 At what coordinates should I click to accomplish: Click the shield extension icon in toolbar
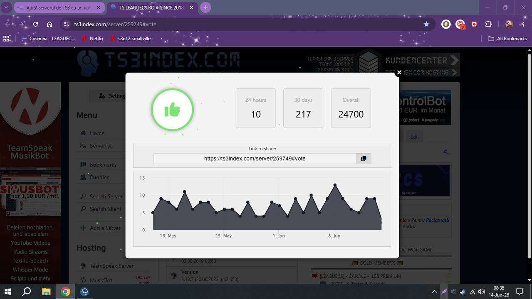click(x=446, y=24)
